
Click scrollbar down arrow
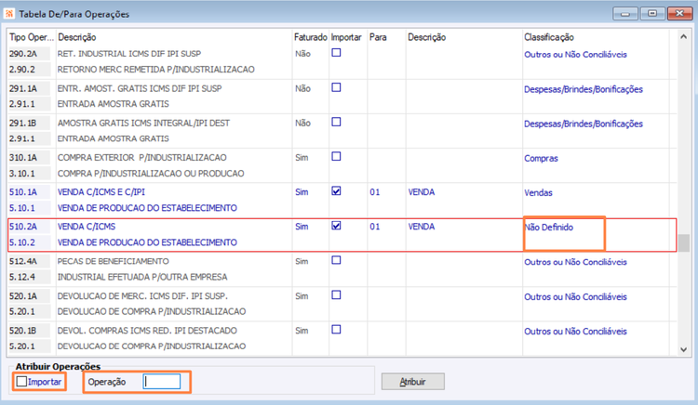point(683,350)
